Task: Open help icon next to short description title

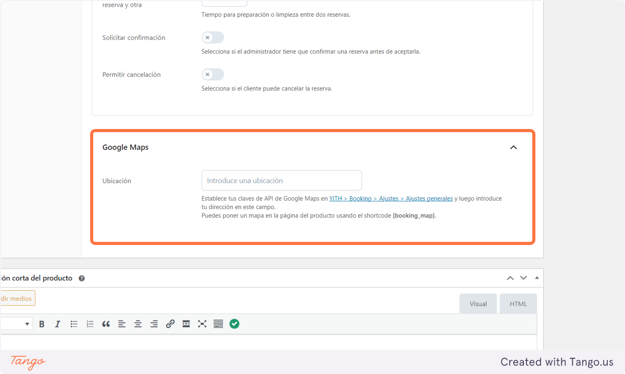Action: (x=82, y=278)
